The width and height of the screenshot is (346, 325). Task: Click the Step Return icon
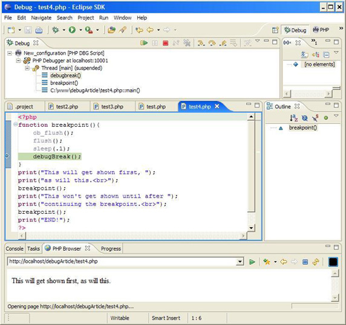(223, 43)
